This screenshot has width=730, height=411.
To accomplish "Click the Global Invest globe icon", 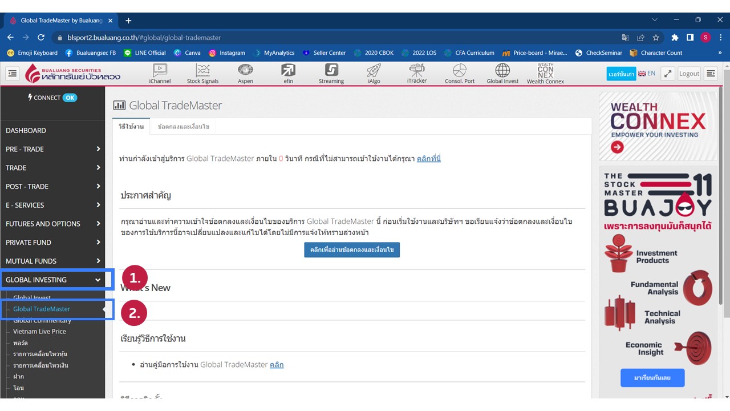I will click(x=502, y=74).
